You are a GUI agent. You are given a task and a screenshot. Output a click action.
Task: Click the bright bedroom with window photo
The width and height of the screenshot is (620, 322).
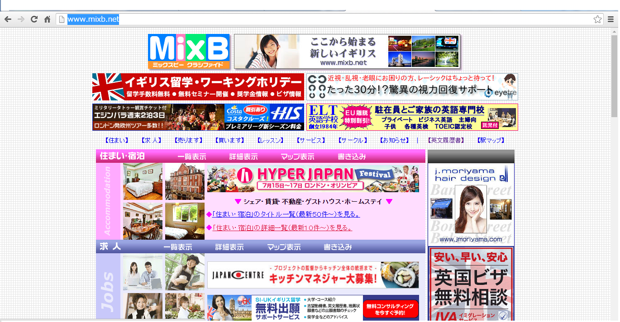[185, 221]
